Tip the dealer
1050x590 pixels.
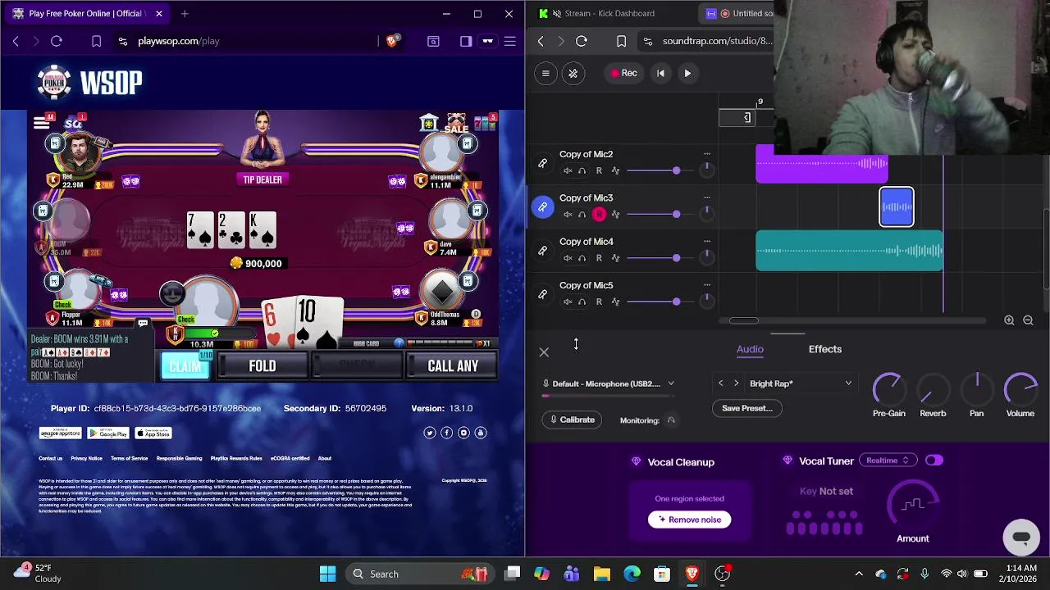click(262, 179)
